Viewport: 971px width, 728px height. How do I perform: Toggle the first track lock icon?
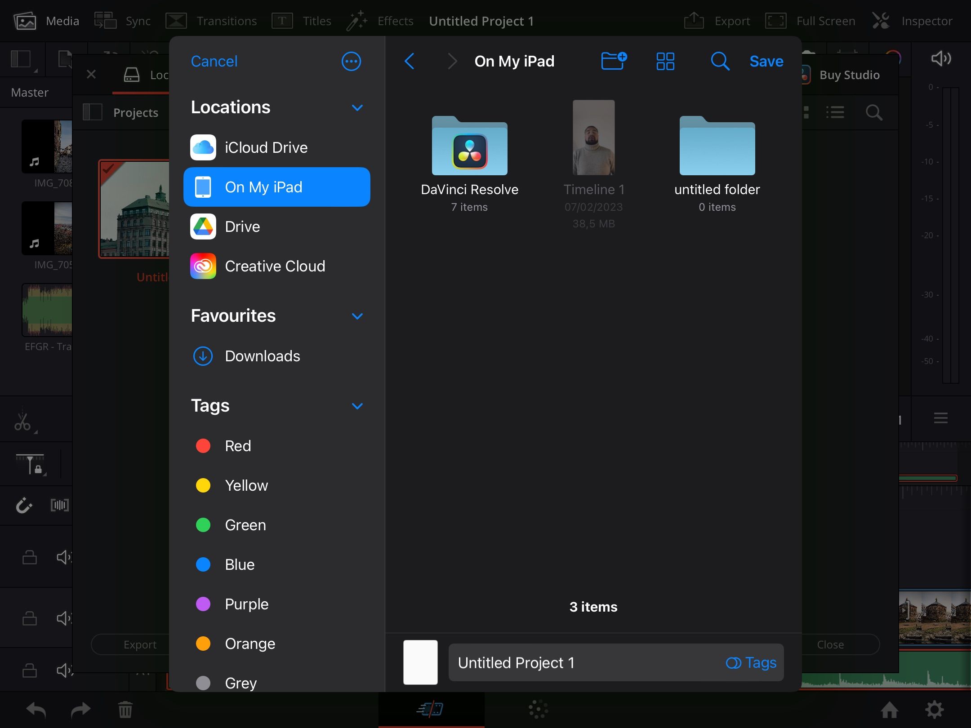click(30, 557)
